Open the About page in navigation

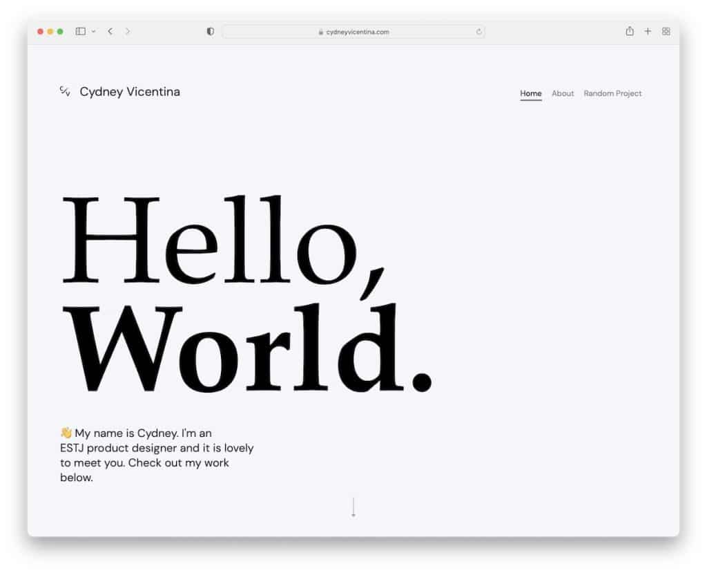(563, 93)
